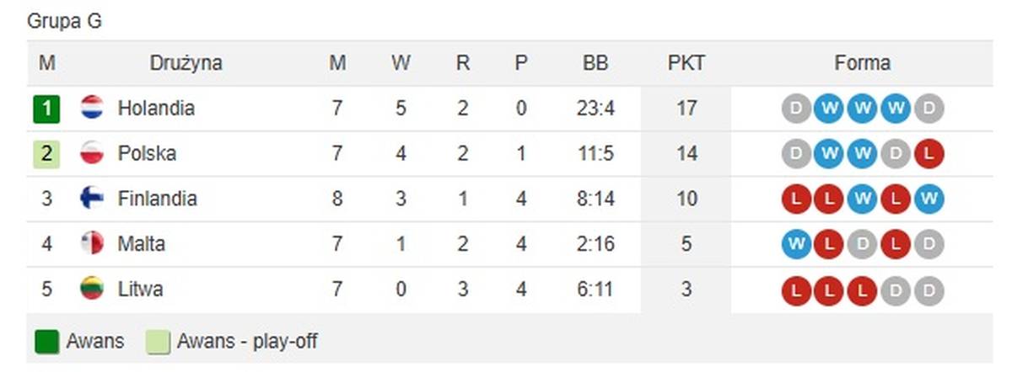This screenshot has width=1012, height=372.
Task: Click the Malta flag icon
Action: pos(91,244)
